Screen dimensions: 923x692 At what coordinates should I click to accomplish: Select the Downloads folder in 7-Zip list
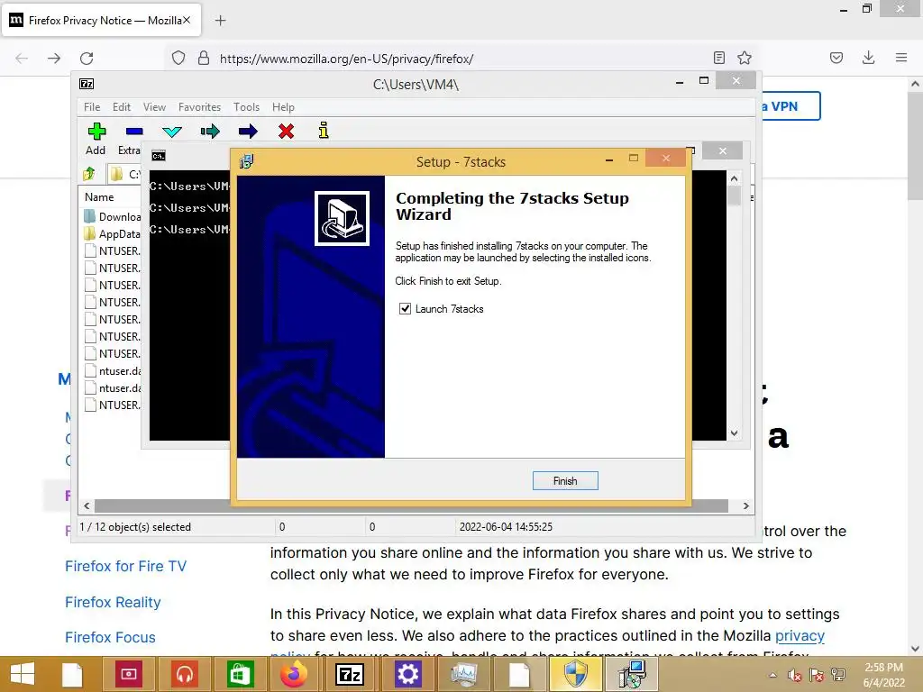113,216
